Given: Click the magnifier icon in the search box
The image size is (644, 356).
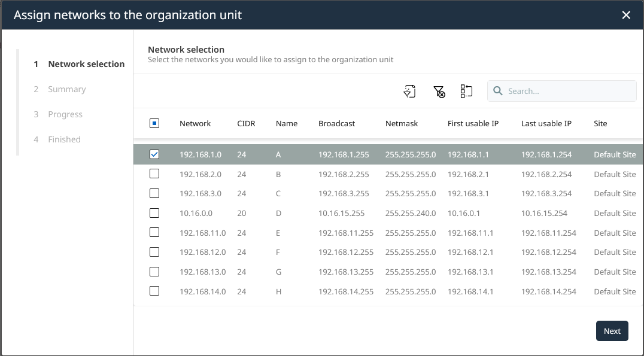Looking at the screenshot, I should click(x=498, y=91).
